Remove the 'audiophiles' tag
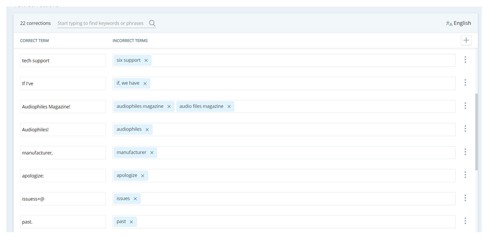 [x=147, y=129]
